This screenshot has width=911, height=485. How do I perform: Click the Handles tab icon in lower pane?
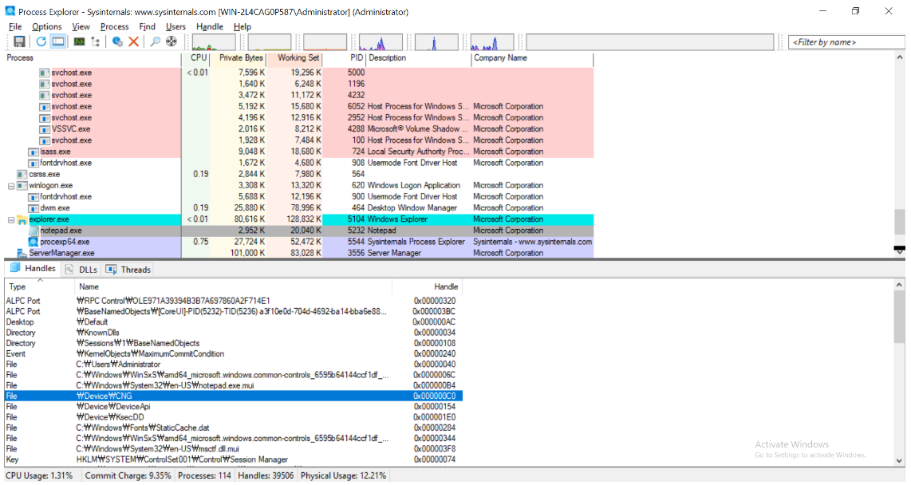coord(15,268)
